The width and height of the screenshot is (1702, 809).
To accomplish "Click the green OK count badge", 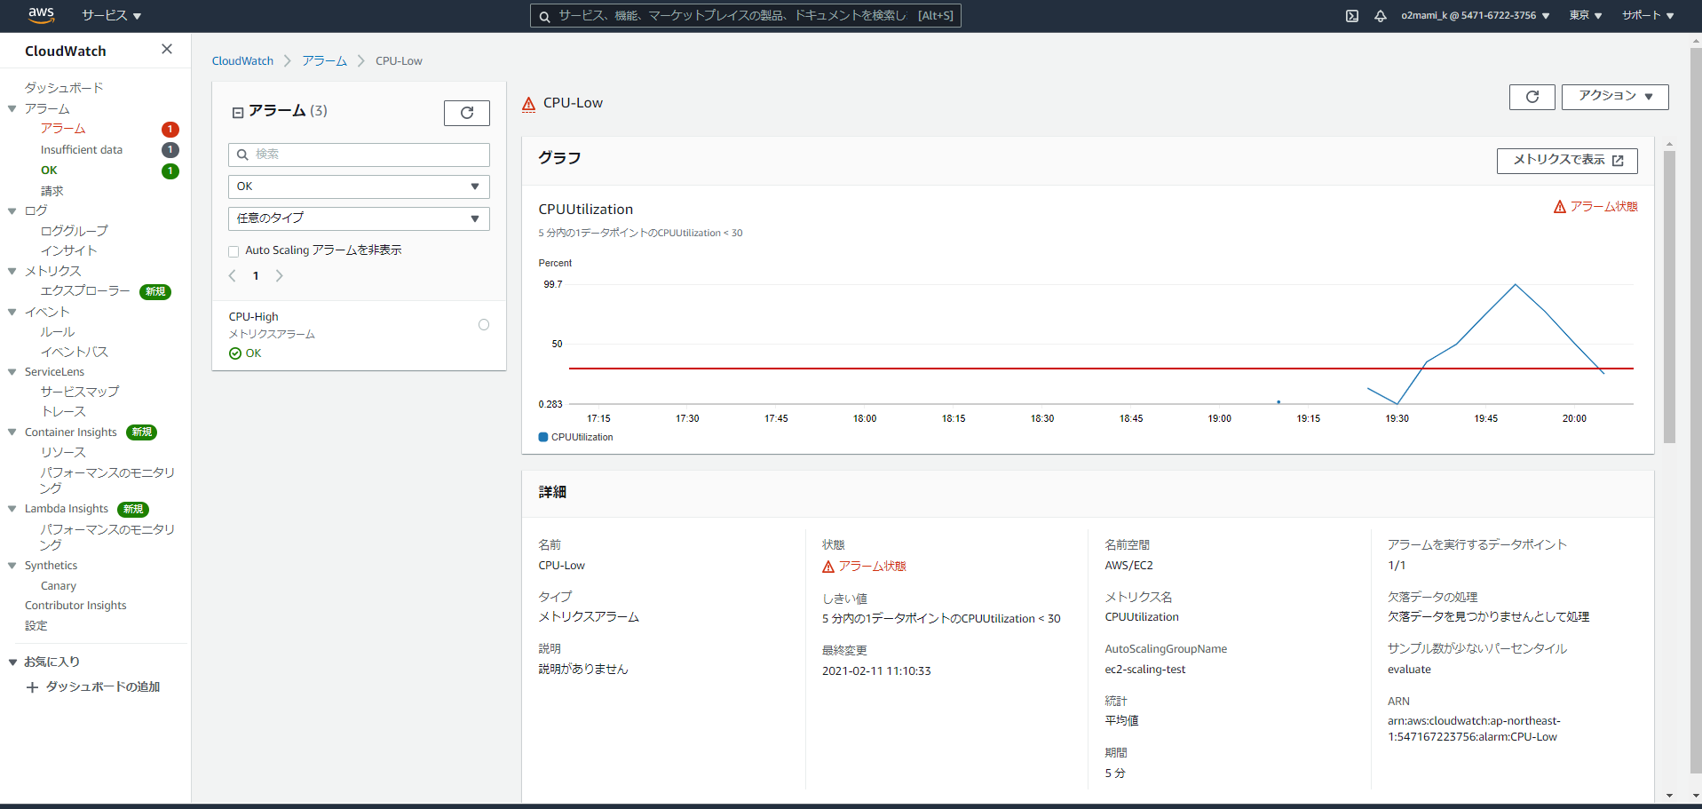I will [x=170, y=171].
